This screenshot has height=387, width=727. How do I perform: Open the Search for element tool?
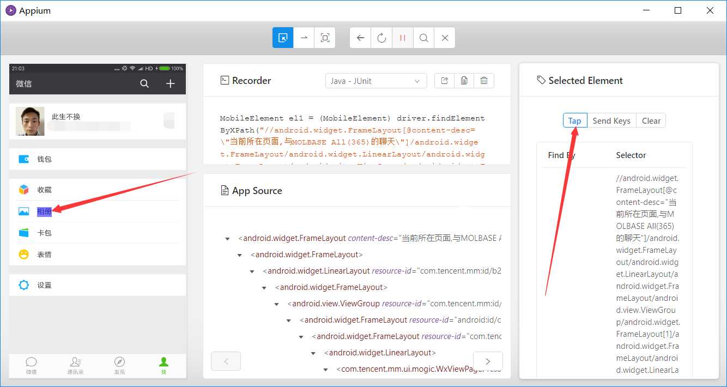[423, 38]
